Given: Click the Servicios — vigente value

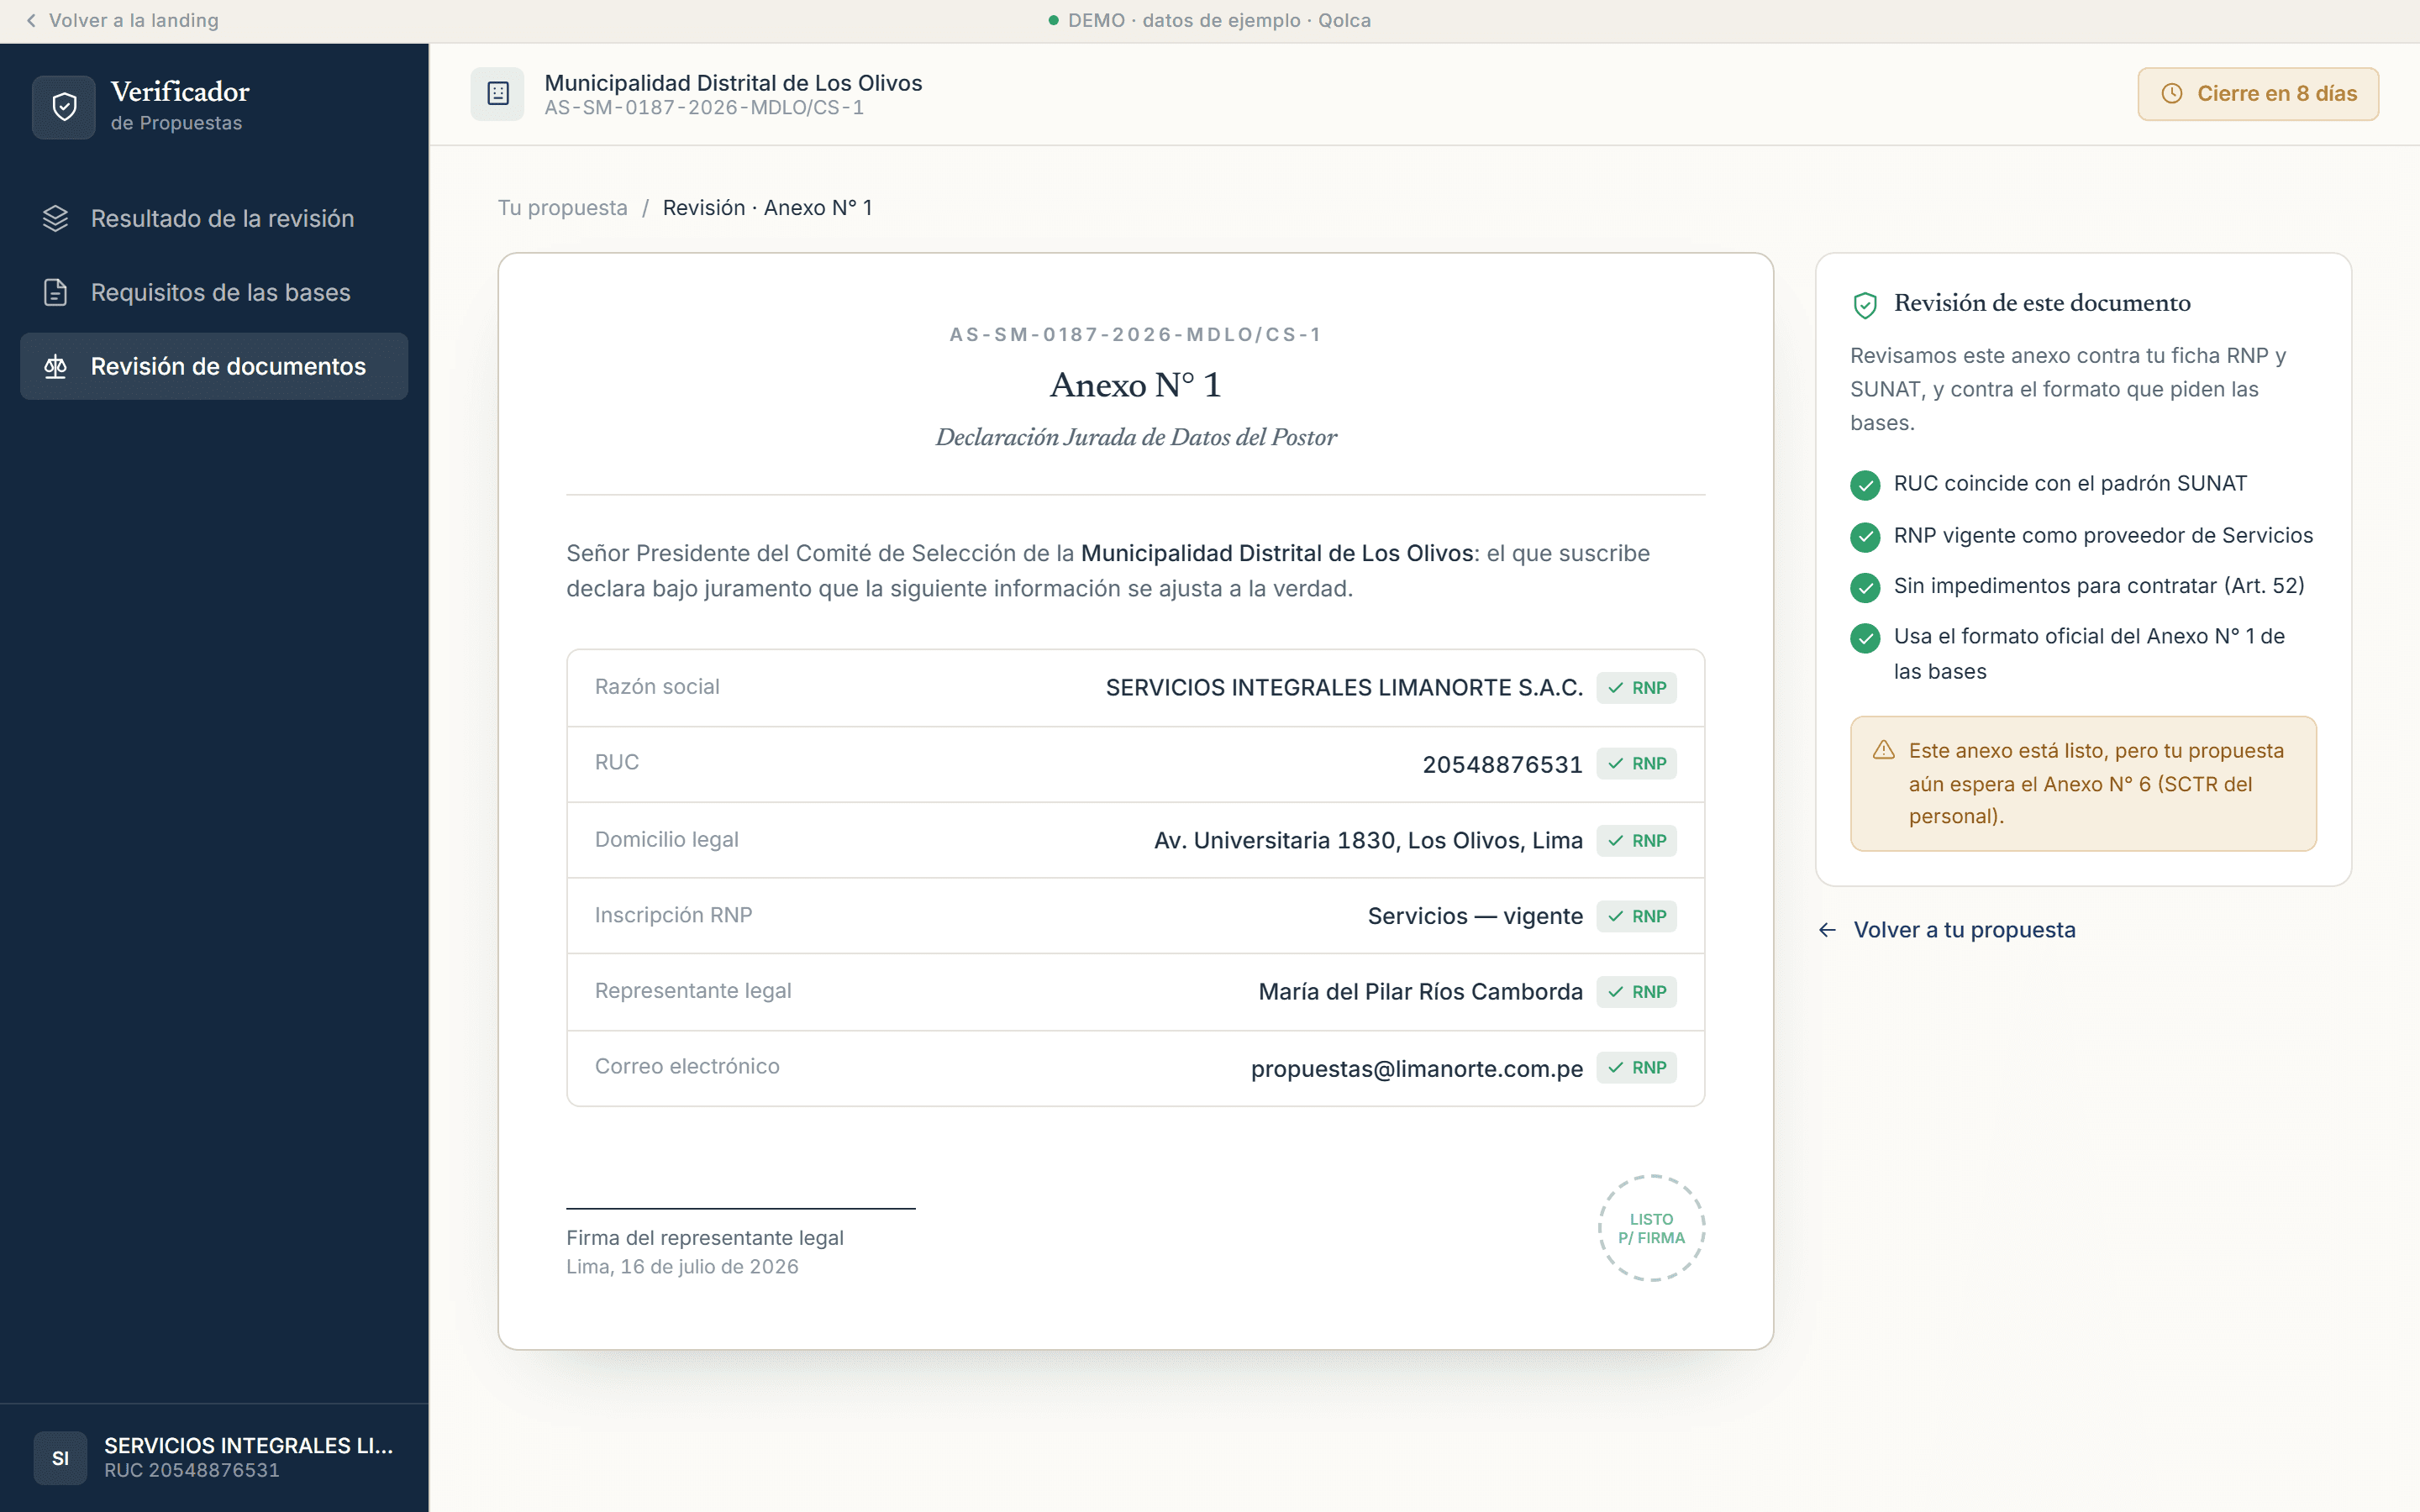Looking at the screenshot, I should tap(1475, 916).
